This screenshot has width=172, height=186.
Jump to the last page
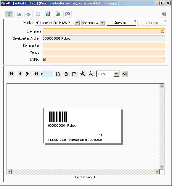[x=36, y=74]
